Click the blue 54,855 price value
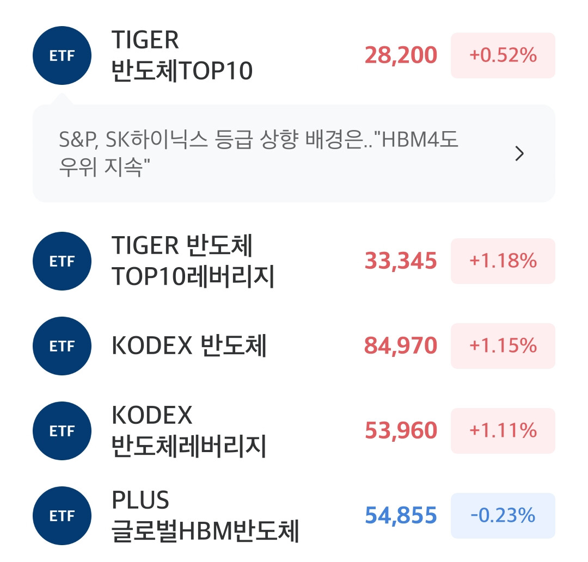 click(401, 516)
